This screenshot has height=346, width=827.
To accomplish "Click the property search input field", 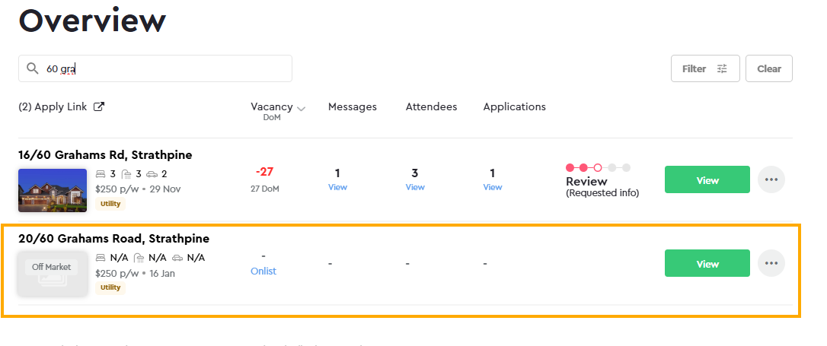I will (x=168, y=68).
